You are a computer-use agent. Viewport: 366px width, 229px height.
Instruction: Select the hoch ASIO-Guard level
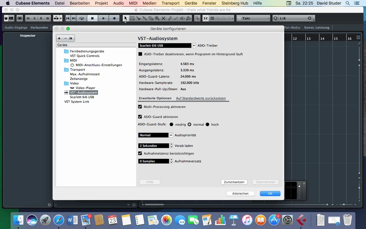[208, 125]
